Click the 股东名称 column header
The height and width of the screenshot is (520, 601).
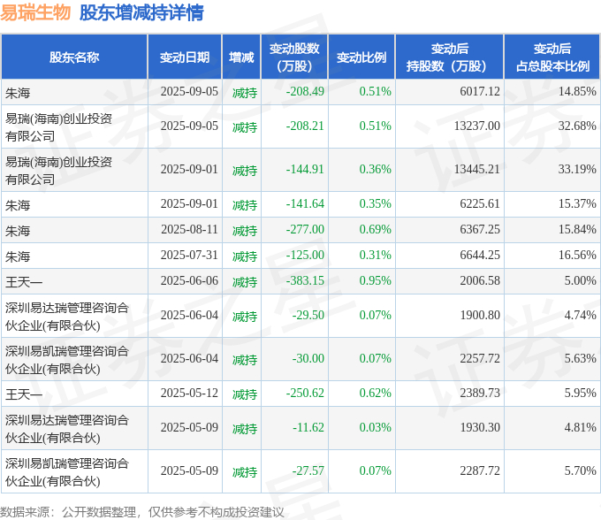click(74, 57)
